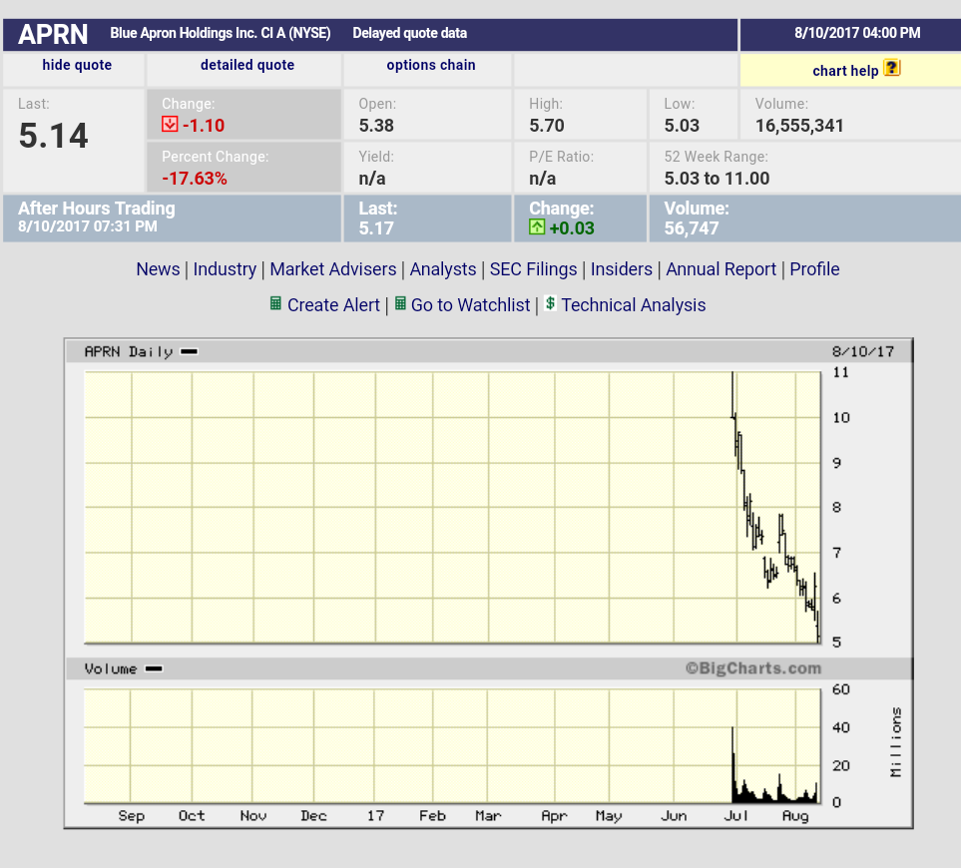Click the Volume chart legend label
Screen dimensions: 961x868
pyautogui.click(x=123, y=668)
